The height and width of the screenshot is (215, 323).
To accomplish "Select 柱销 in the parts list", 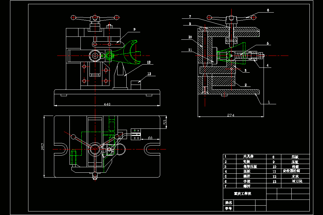I will [x=295, y=167].
